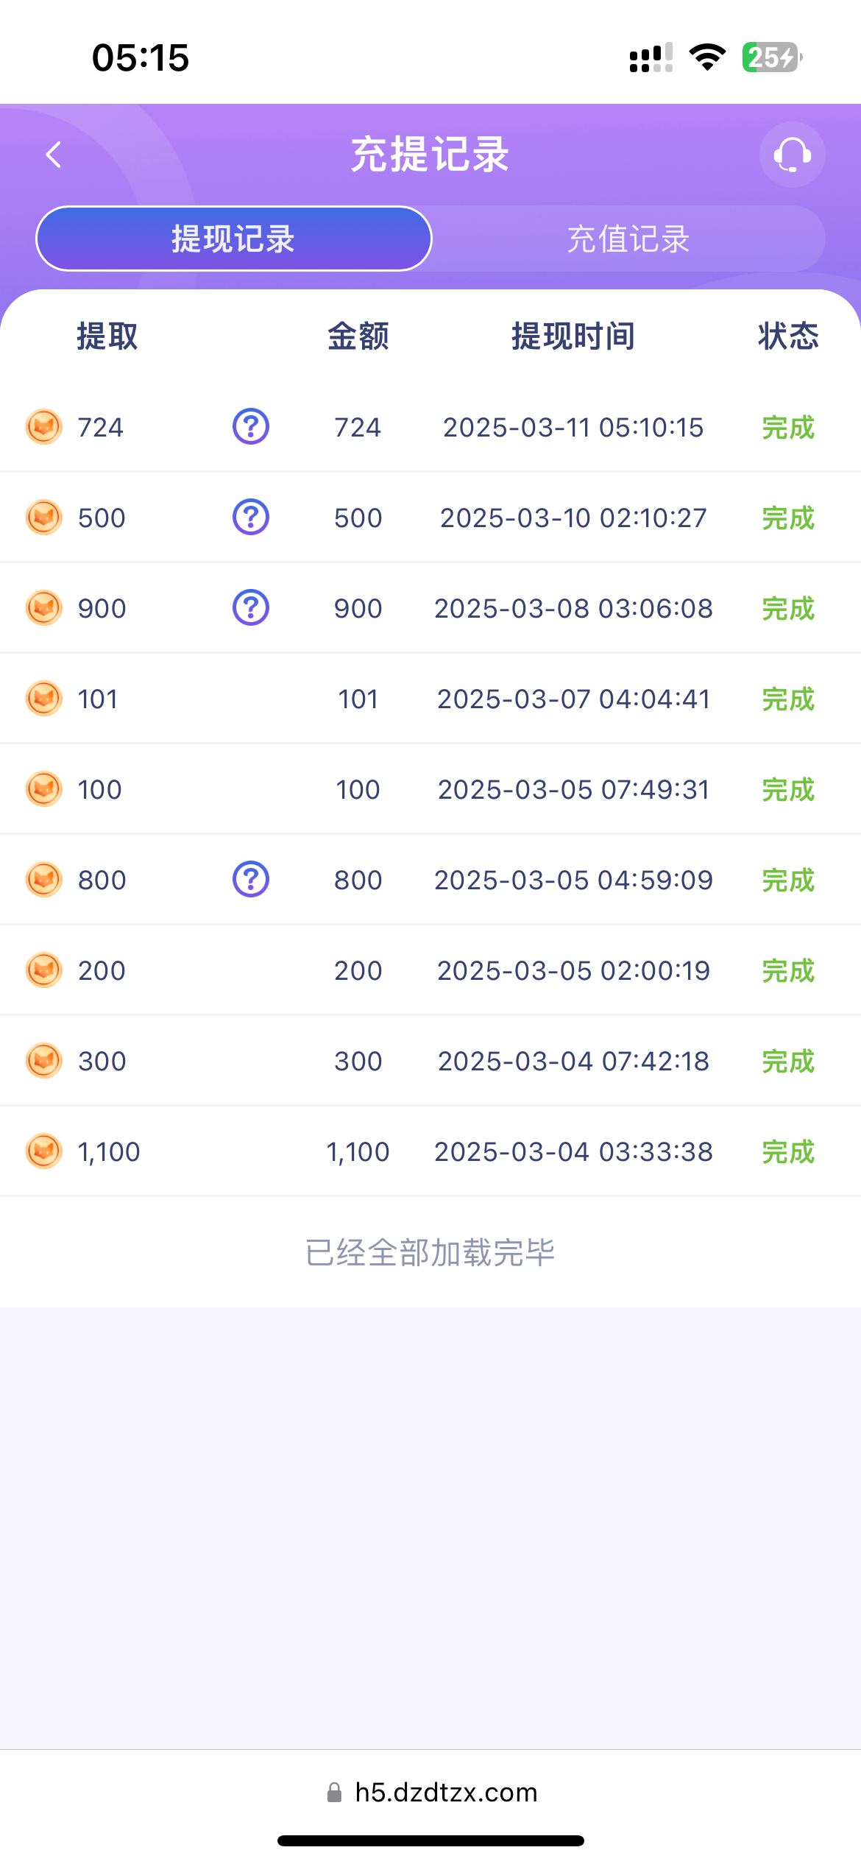Tap the 提现时间 column header

coord(573,336)
